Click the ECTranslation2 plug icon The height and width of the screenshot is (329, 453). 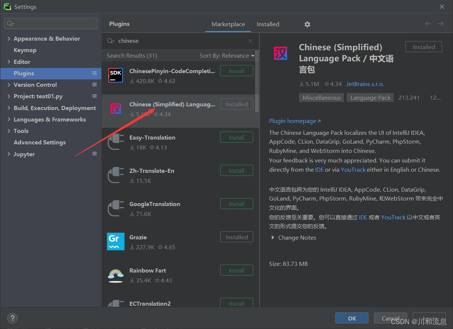pos(115,304)
